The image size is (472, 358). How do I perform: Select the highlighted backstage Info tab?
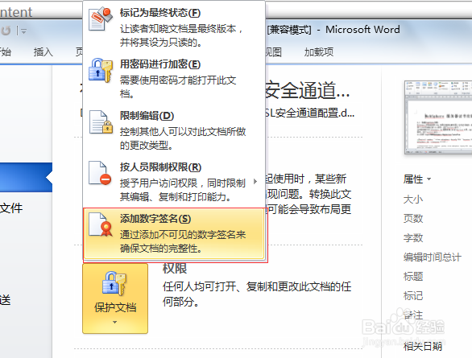click(27, 177)
